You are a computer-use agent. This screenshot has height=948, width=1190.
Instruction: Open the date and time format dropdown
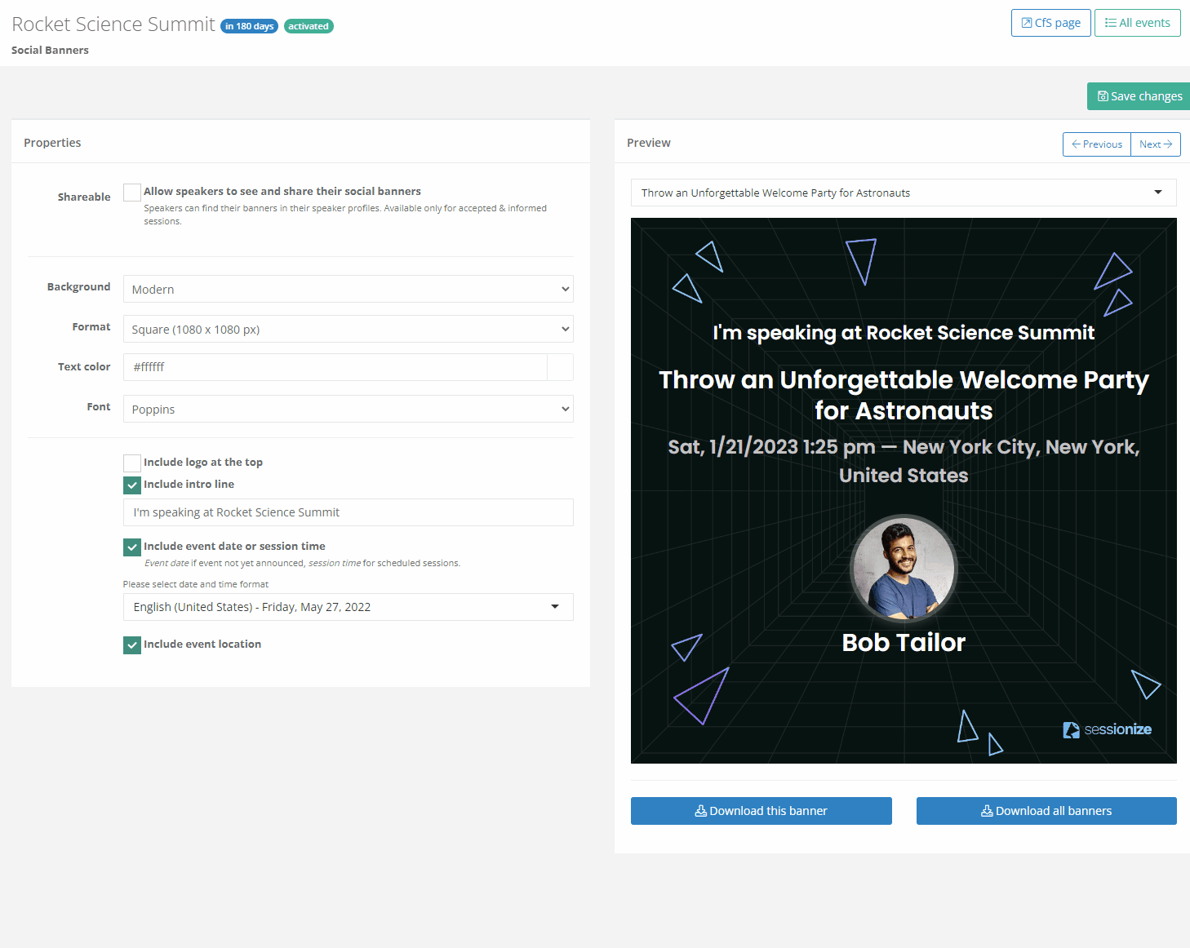pos(348,607)
